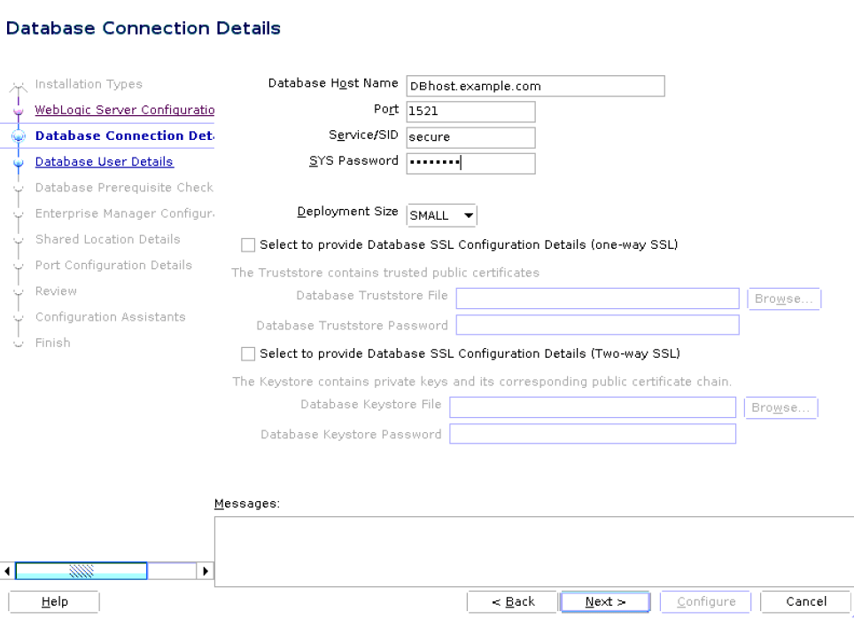Click the Installation Types step node icon
The width and height of the screenshot is (854, 619).
click(19, 84)
